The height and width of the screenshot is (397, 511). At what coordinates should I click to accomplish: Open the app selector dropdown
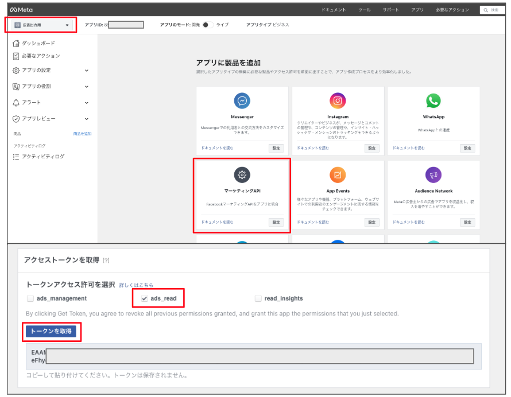point(42,25)
